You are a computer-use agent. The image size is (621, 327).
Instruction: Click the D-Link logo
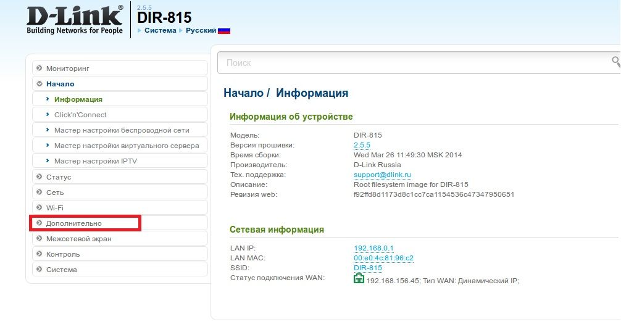click(x=75, y=20)
